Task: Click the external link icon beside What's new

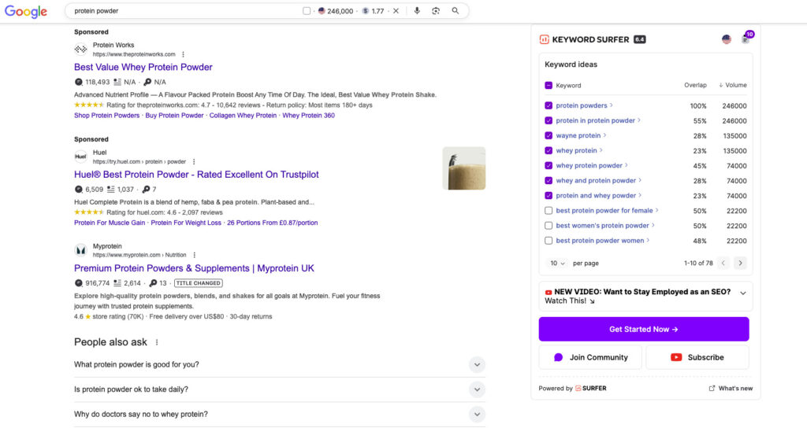Action: click(712, 389)
